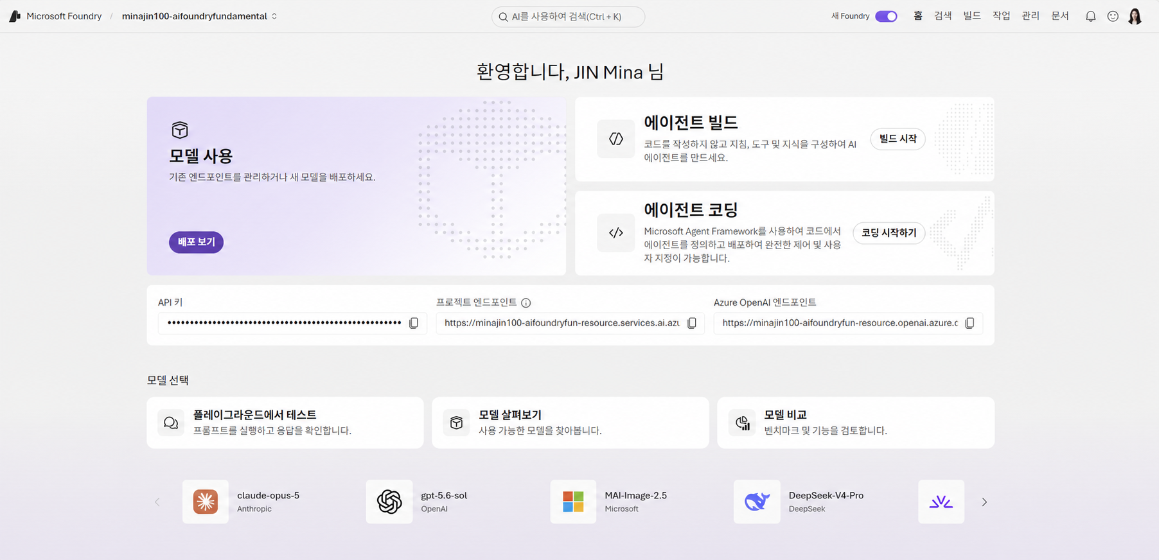Click the 빌드 시작 button
1159x560 pixels.
(898, 139)
